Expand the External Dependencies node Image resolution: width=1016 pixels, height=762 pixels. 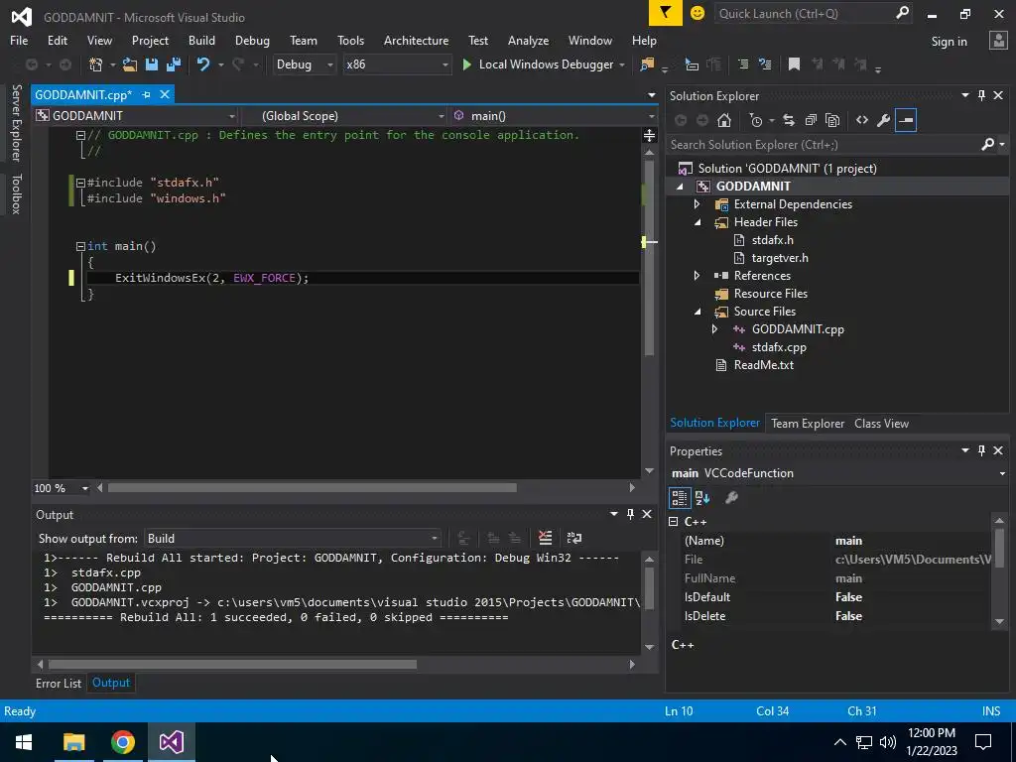[x=698, y=204]
